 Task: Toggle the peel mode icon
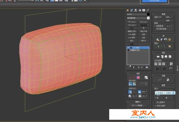pyautogui.click(x=162, y=40)
